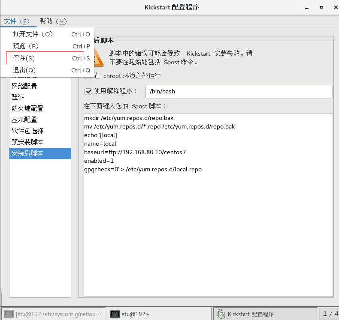Select 预安装脚本 in the sidebar

(40, 142)
